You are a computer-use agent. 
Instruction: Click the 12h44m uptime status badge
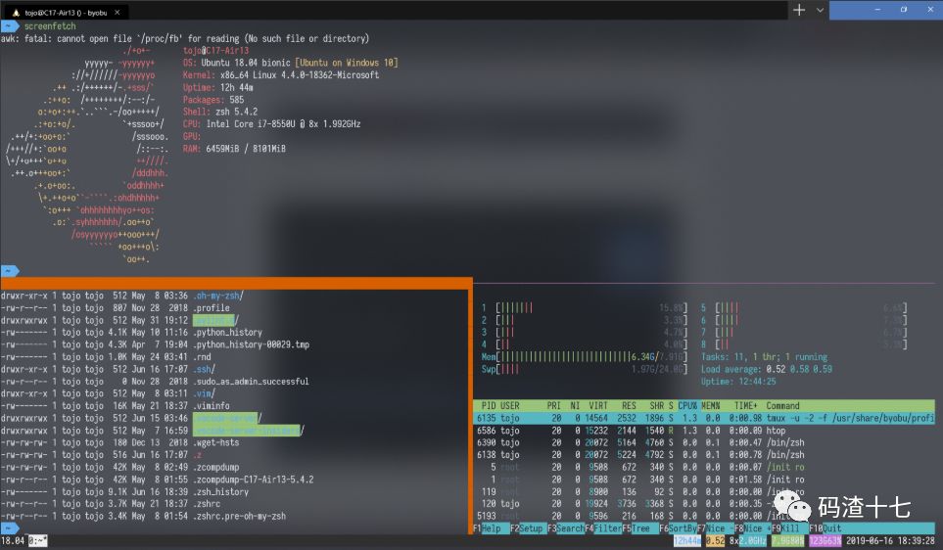[x=687, y=541]
